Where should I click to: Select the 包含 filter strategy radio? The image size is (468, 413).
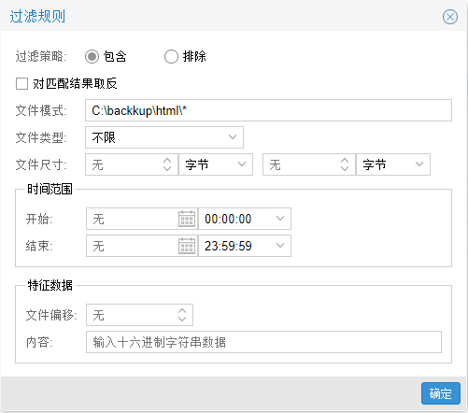pyautogui.click(x=92, y=57)
